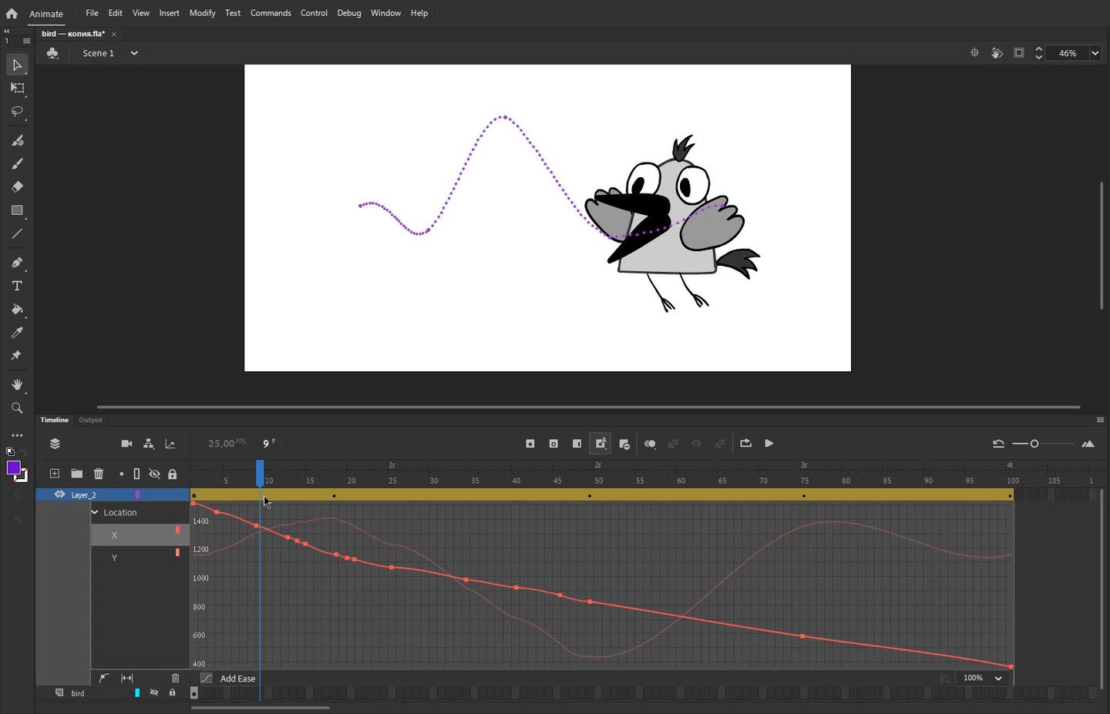The image size is (1110, 714).
Task: Collapse the Location property group
Action: 96,512
